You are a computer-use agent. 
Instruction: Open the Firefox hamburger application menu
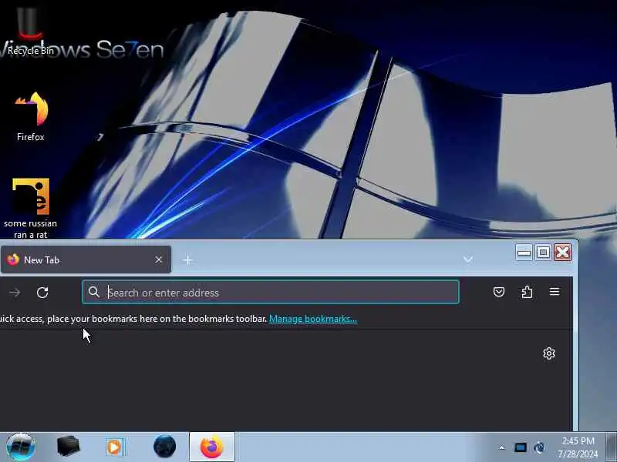(x=555, y=292)
